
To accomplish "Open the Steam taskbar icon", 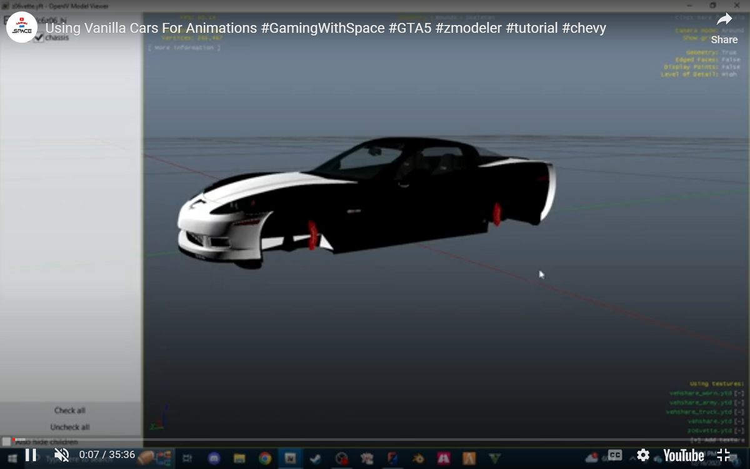I will [316, 458].
